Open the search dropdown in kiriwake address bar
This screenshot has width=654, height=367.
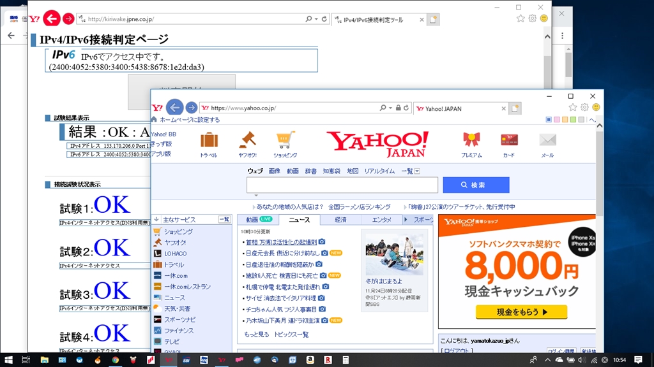click(x=316, y=18)
